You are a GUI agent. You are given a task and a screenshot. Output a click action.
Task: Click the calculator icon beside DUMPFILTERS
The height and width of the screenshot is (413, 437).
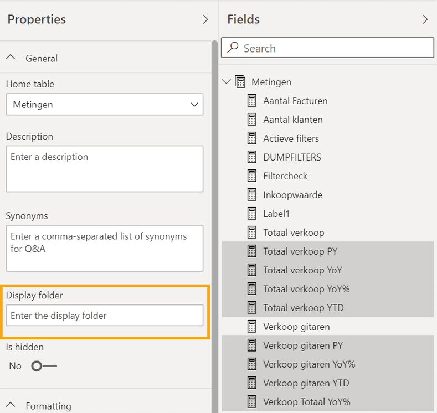pyautogui.click(x=252, y=157)
